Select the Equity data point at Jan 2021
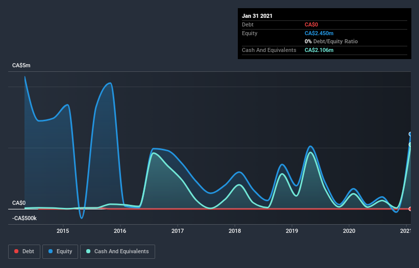Viewport: 419px width, 268px height. (x=410, y=134)
